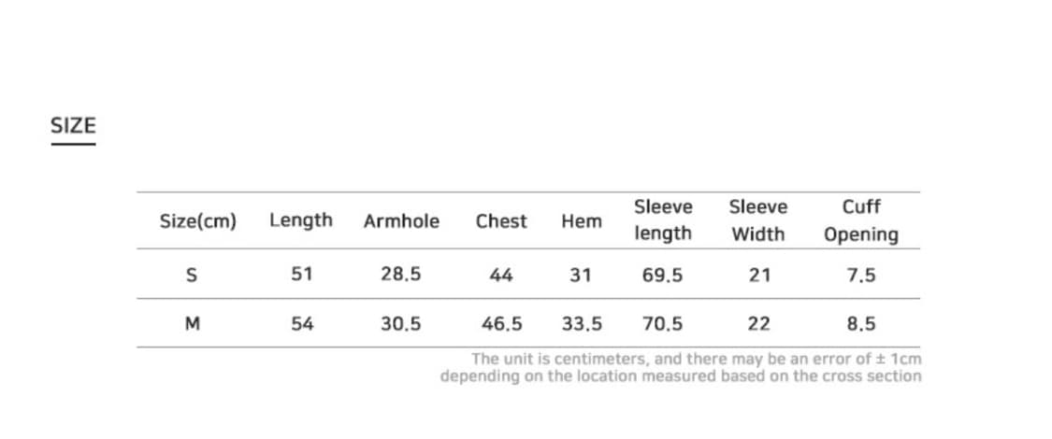The height and width of the screenshot is (439, 1052).
Task: Select the Chest column header
Action: tap(501, 221)
